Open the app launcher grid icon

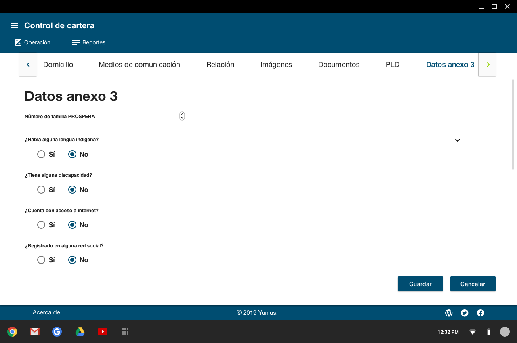point(125,332)
